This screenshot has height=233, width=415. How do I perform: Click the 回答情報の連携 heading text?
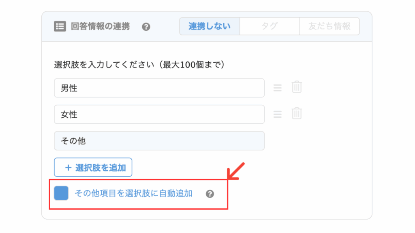[x=101, y=26]
